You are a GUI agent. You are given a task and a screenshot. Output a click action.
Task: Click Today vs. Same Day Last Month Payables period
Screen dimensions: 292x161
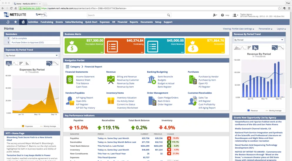pyautogui.click(x=113, y=138)
